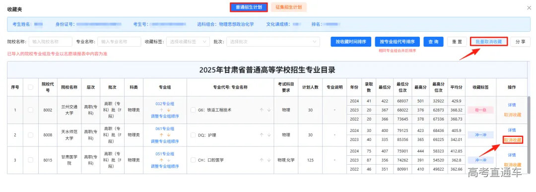Screen dimensions: 536x192
Task: Click 取消收藏 for 兰州交通大学
Action: click(512, 115)
